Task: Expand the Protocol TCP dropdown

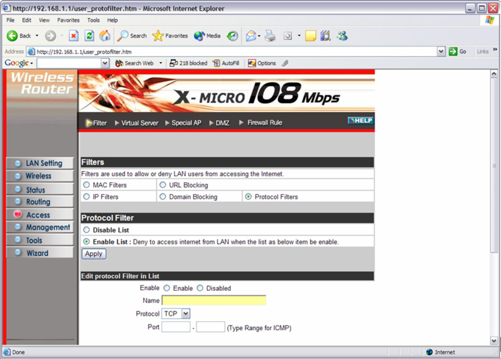Action: coord(186,314)
